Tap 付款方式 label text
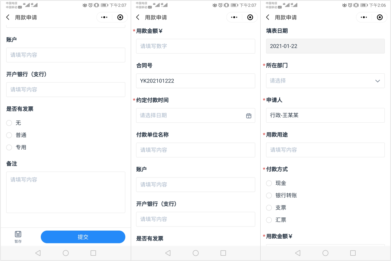 (x=277, y=169)
